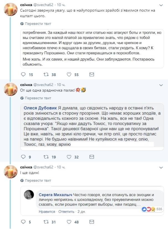Open the chevron menu on 'І ще один!' tweet

161,168
